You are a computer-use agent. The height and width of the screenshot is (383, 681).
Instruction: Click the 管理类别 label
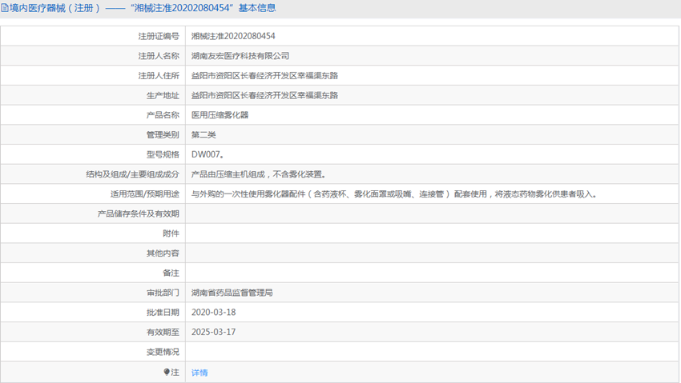163,135
